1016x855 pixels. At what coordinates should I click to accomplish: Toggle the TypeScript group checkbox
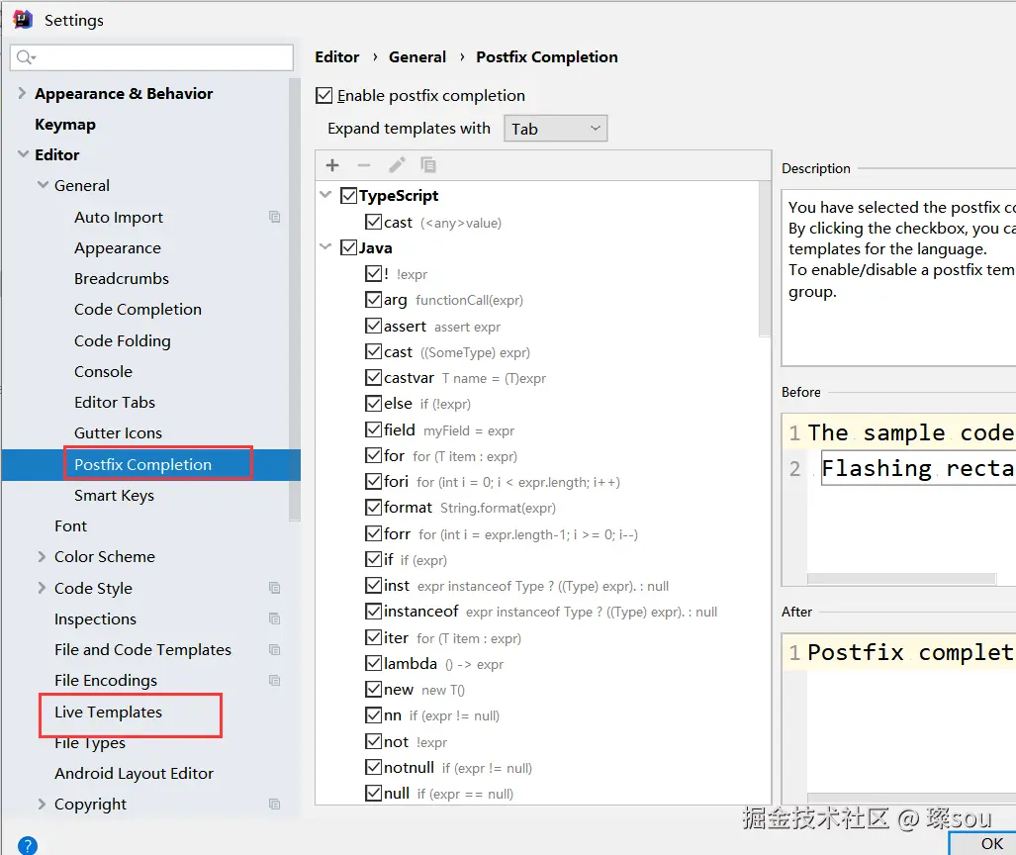click(x=348, y=196)
